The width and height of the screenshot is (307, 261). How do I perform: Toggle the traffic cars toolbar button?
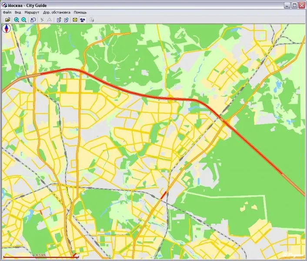[83, 20]
